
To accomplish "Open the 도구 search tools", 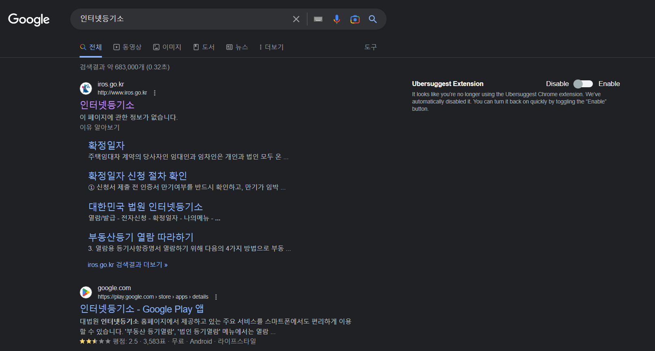I will pos(371,47).
